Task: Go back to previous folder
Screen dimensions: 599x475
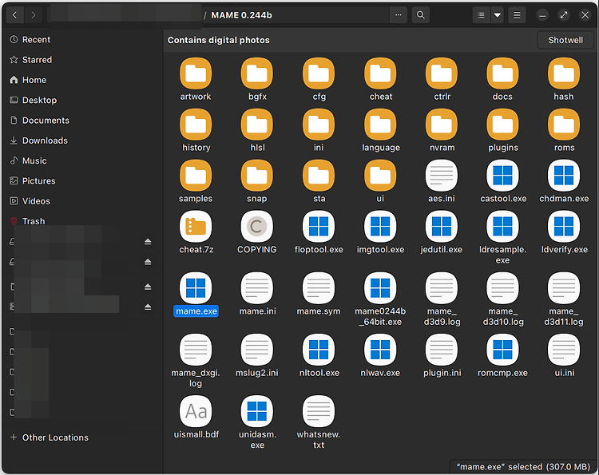Action: coord(15,15)
